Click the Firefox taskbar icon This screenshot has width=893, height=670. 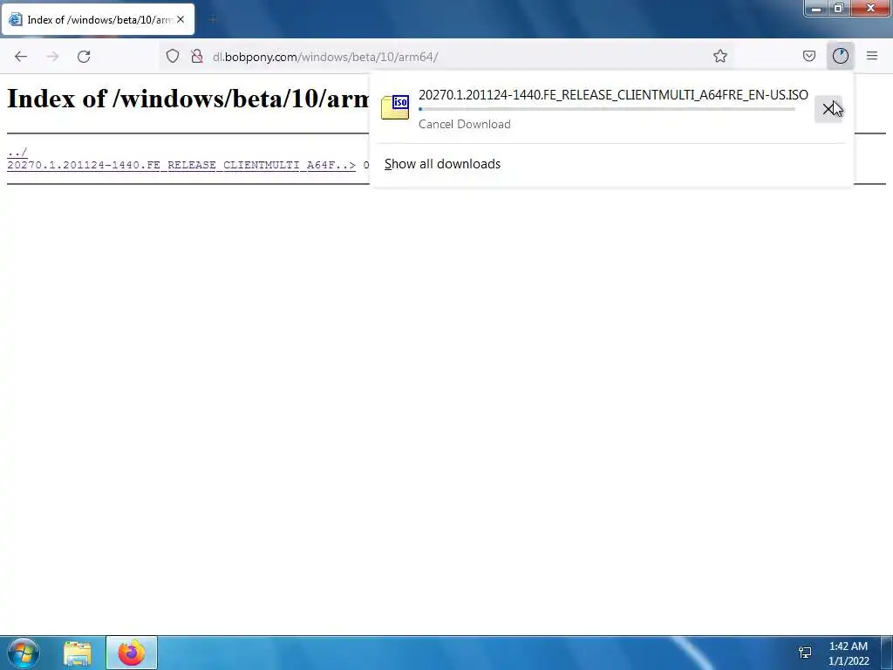pos(132,653)
